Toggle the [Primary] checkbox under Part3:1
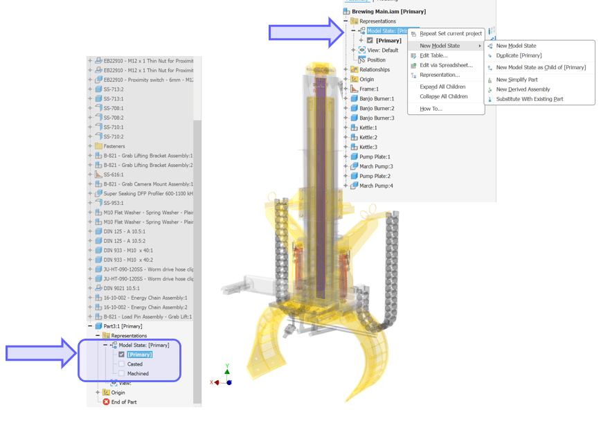This screenshot has width=601, height=421. (x=122, y=355)
